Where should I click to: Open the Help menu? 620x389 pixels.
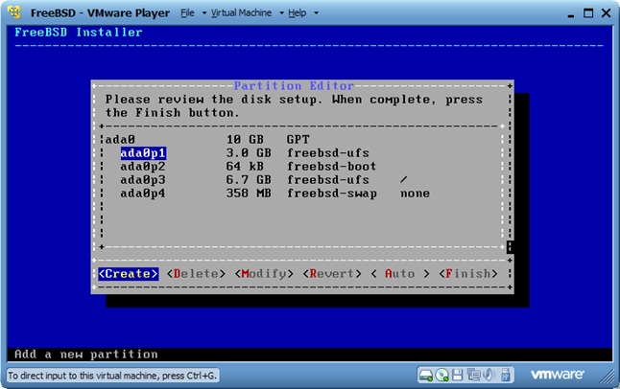pos(297,13)
